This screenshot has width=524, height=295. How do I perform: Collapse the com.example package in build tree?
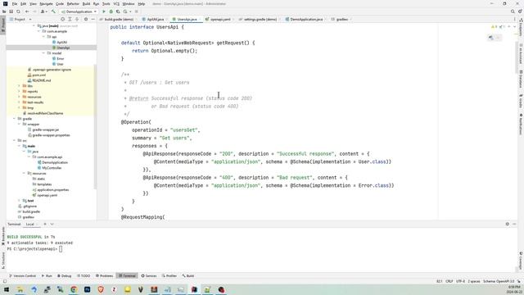(x=39, y=31)
